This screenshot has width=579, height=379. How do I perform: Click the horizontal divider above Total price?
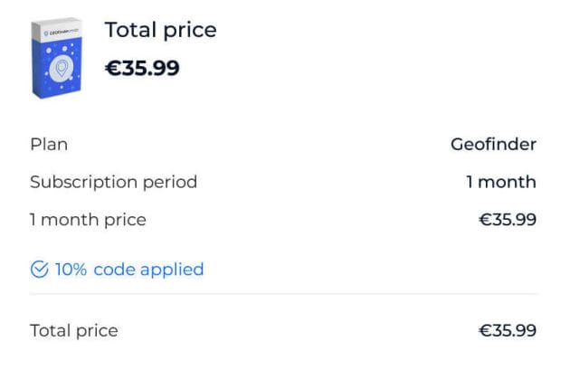[x=283, y=294]
